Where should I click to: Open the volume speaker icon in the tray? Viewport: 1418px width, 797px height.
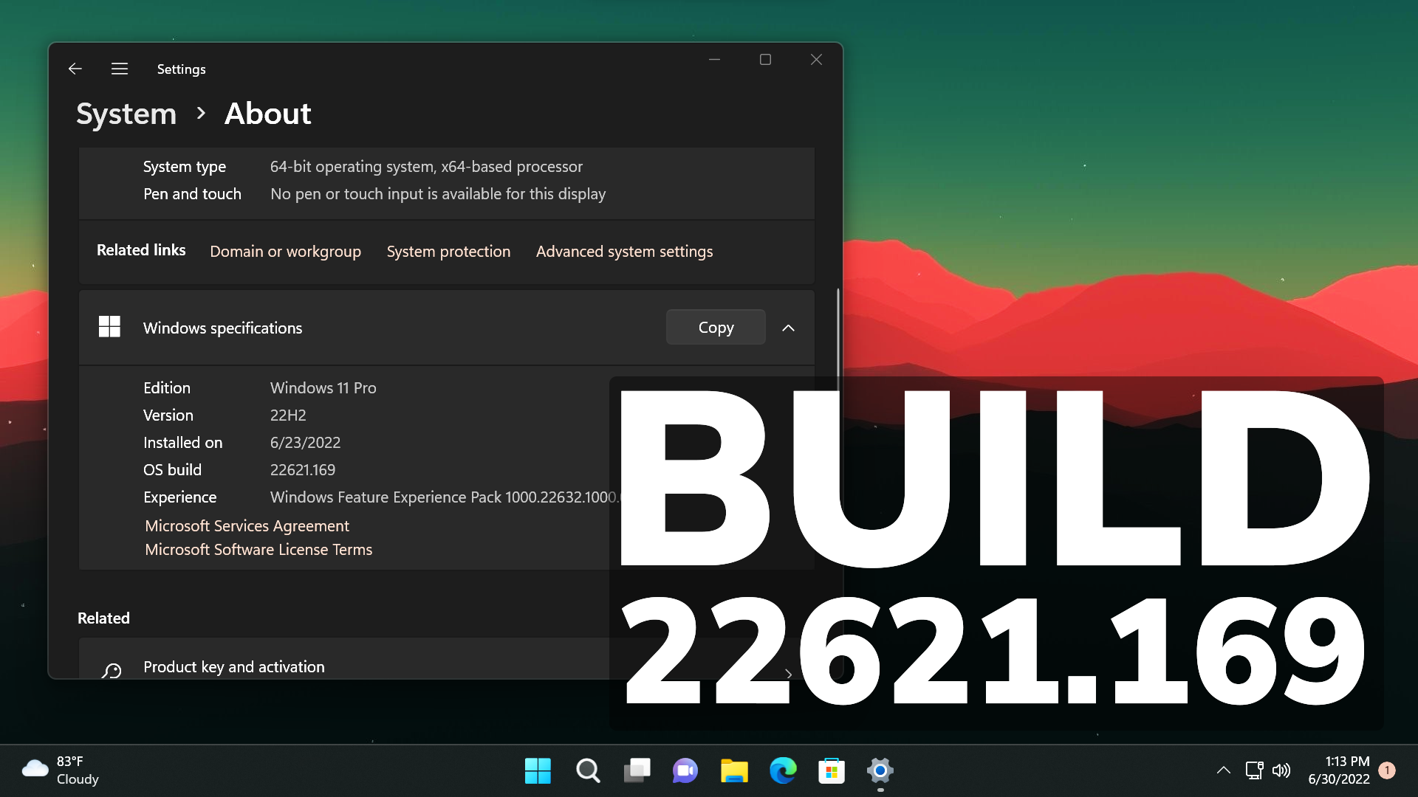(x=1281, y=770)
